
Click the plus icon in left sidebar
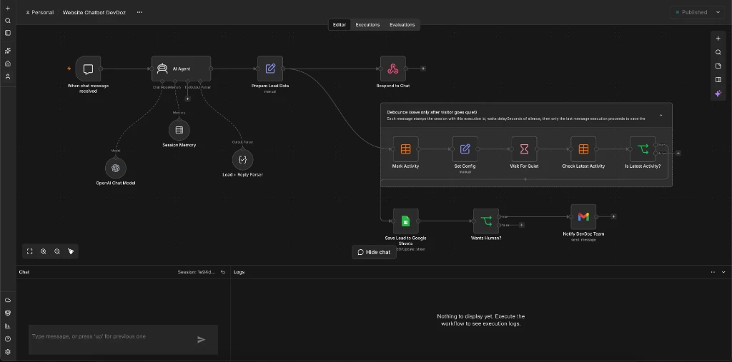coord(7,9)
